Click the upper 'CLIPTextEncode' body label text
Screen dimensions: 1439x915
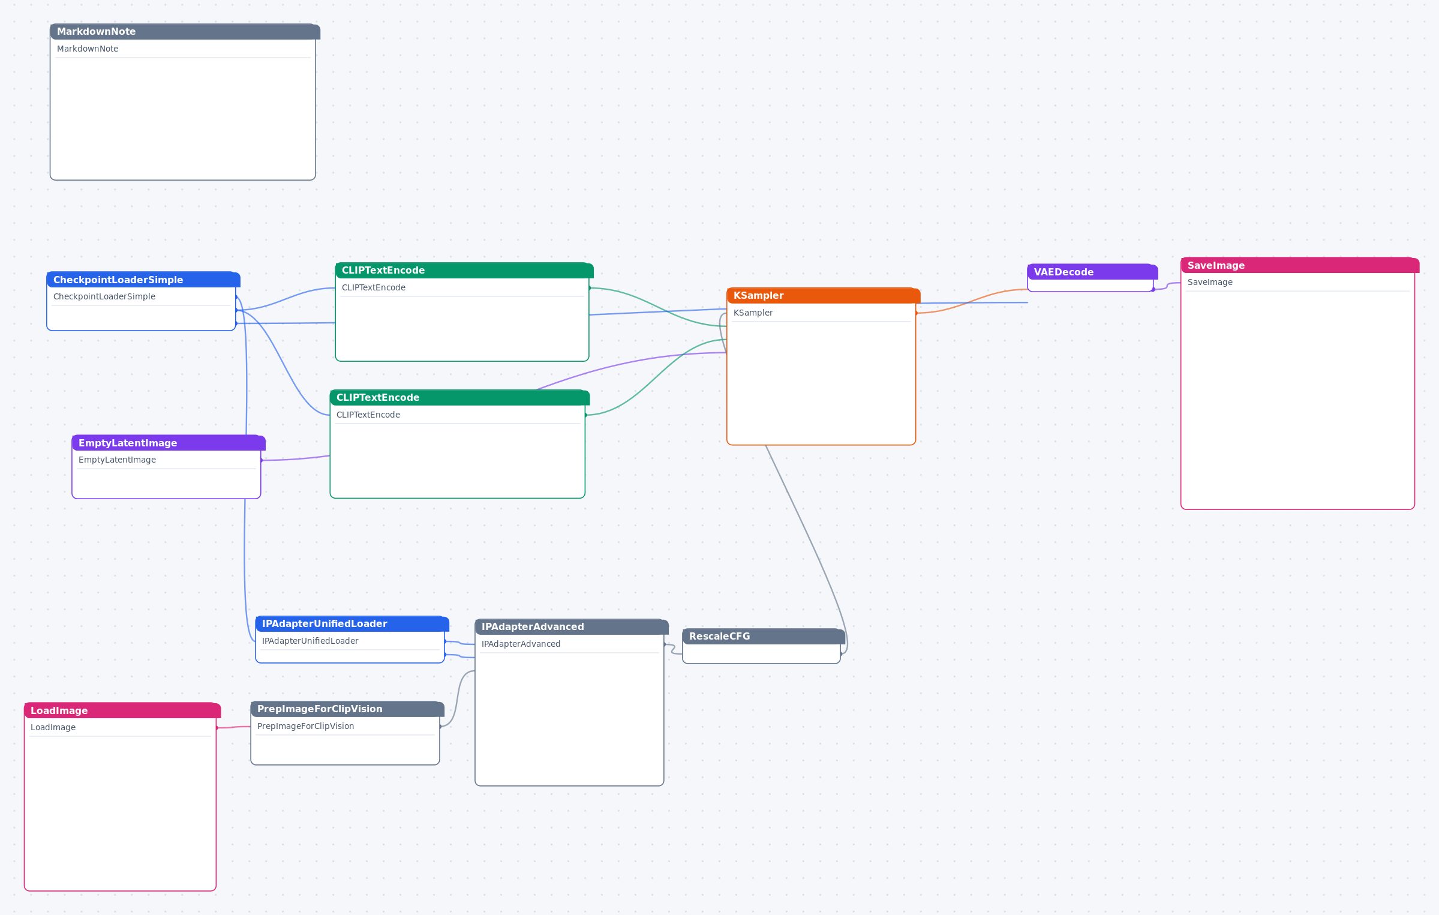373,288
